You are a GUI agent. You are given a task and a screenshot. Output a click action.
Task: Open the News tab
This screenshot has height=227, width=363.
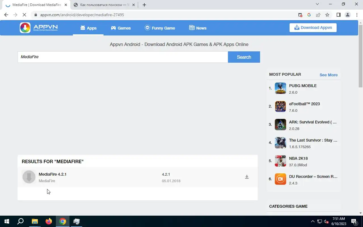pyautogui.click(x=198, y=28)
